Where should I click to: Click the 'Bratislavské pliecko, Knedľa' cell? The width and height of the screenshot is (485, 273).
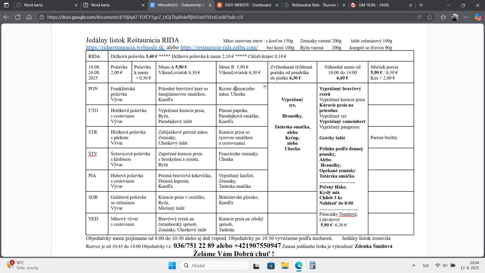click(x=242, y=202)
